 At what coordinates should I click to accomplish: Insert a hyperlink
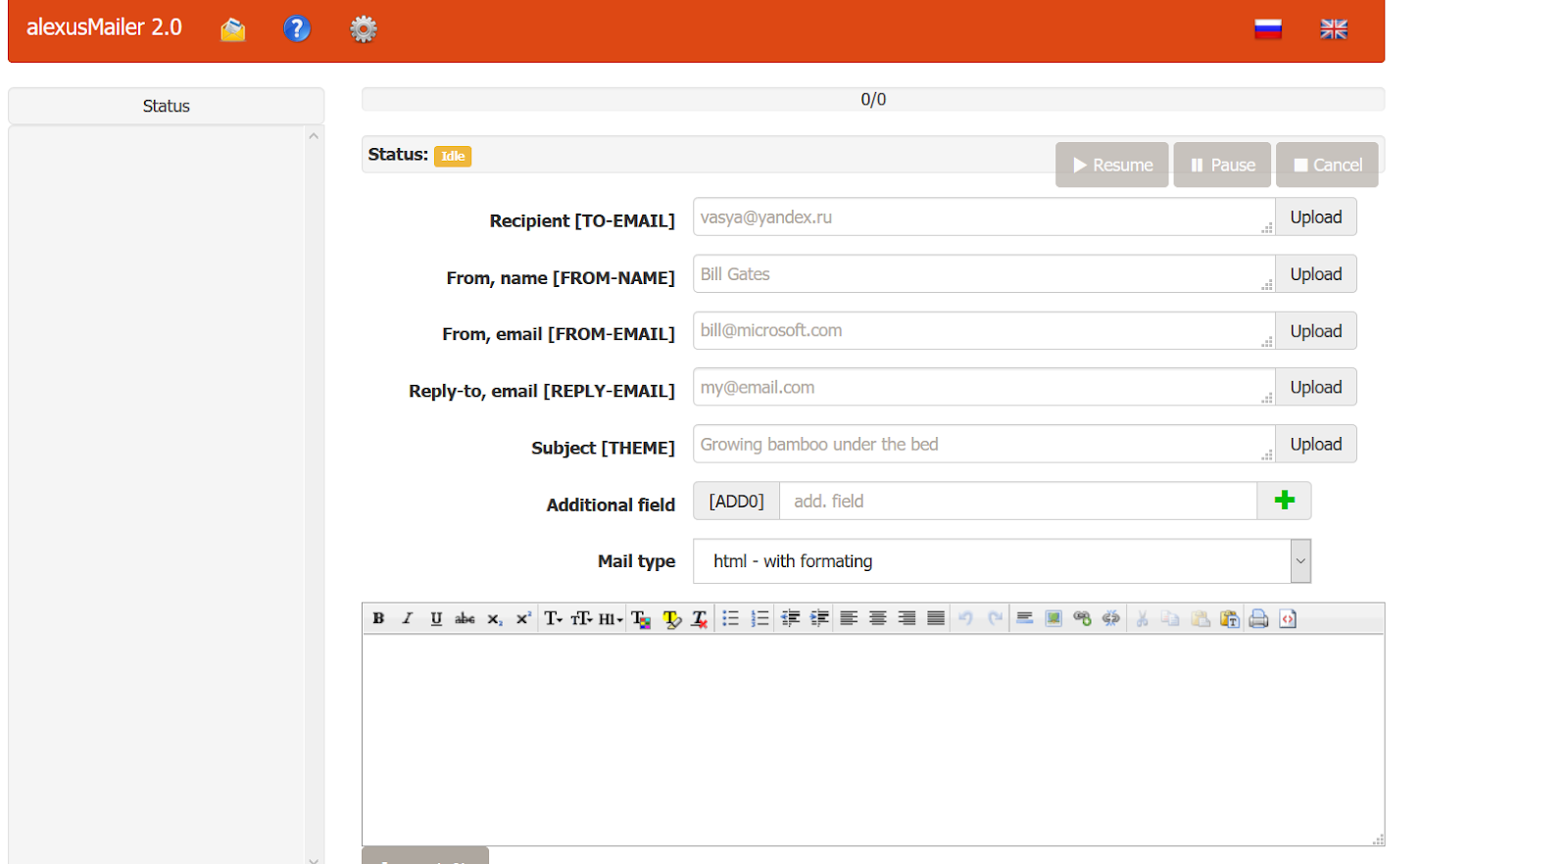click(x=1082, y=618)
